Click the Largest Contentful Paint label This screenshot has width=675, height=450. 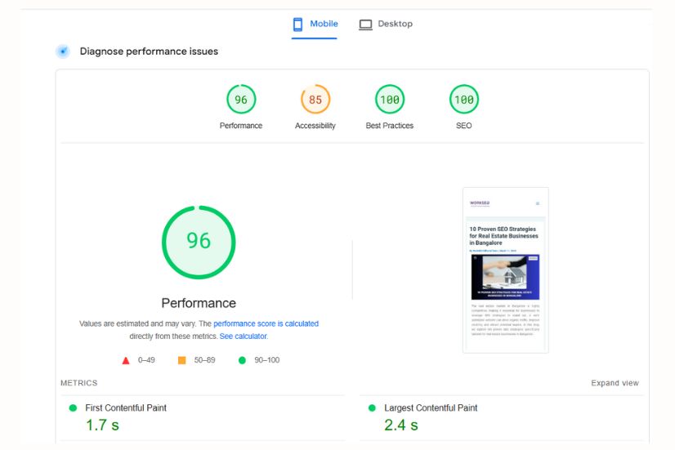tap(431, 408)
